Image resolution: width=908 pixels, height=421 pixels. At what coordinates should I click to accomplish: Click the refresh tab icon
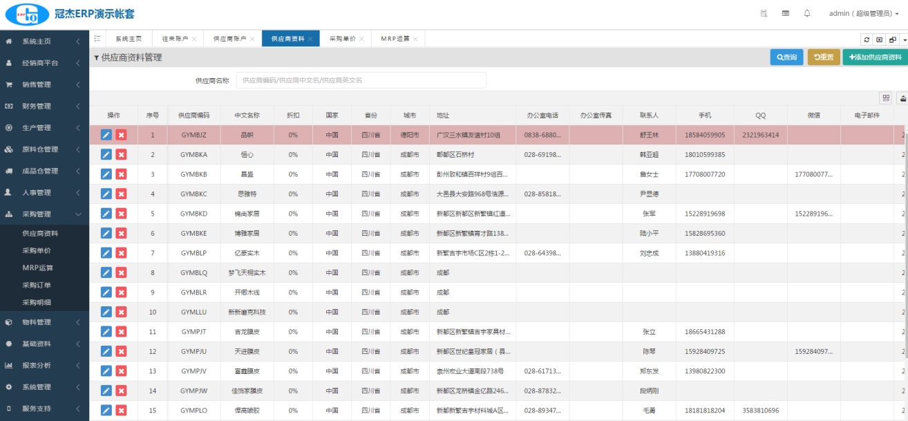pos(866,39)
